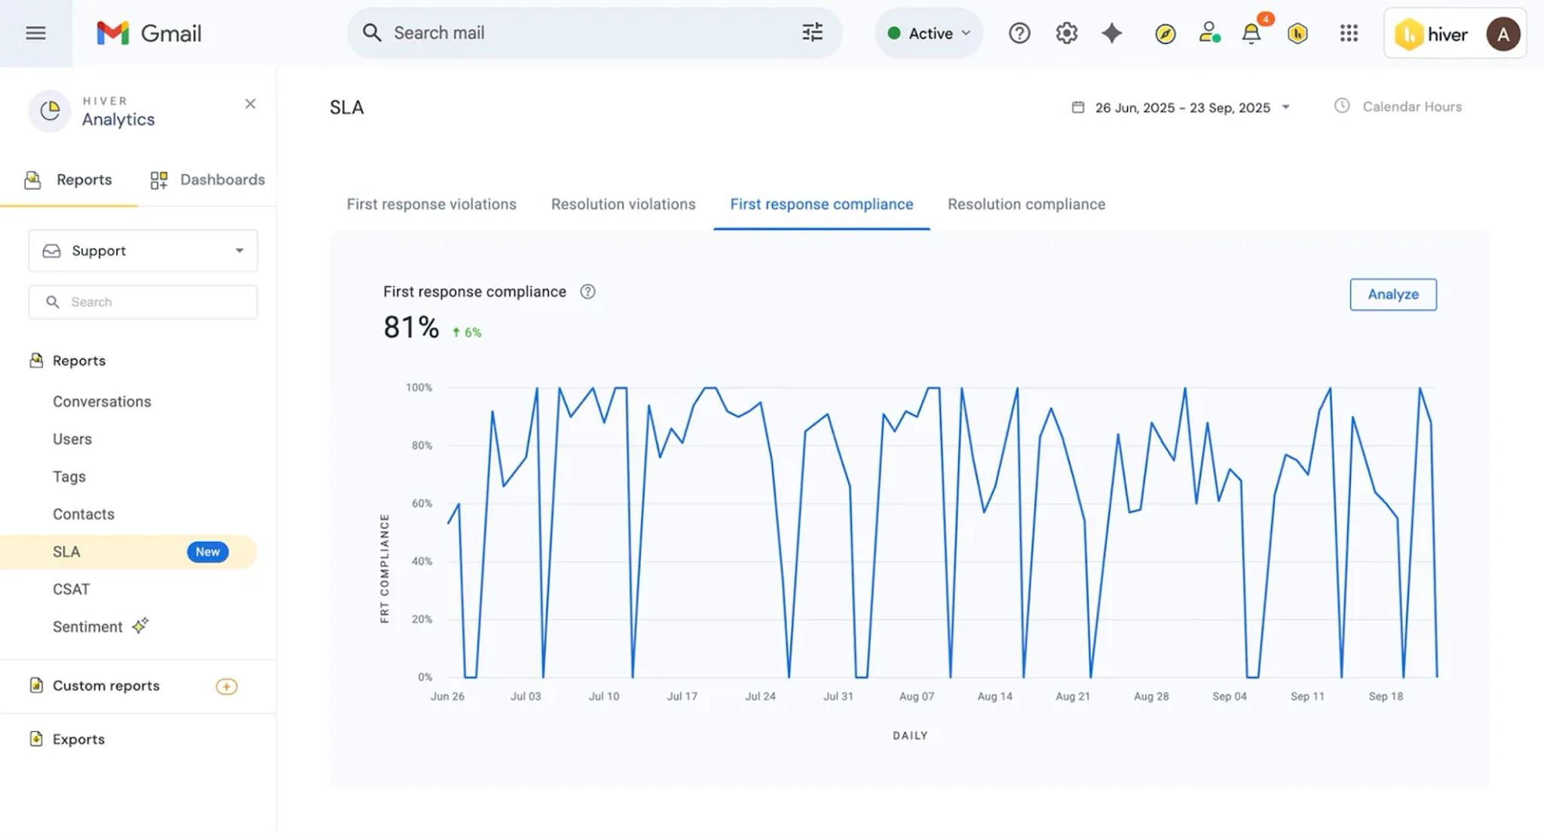Open account avatar A
The image size is (1544, 833).
[x=1503, y=34]
